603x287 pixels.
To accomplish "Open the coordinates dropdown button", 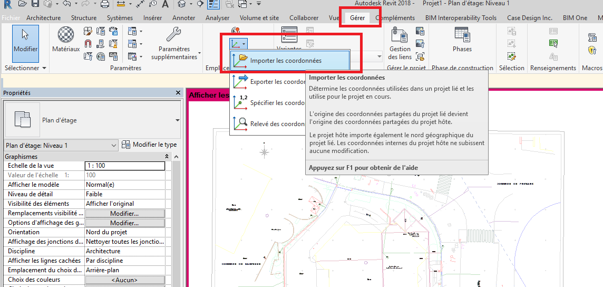I will [239, 43].
